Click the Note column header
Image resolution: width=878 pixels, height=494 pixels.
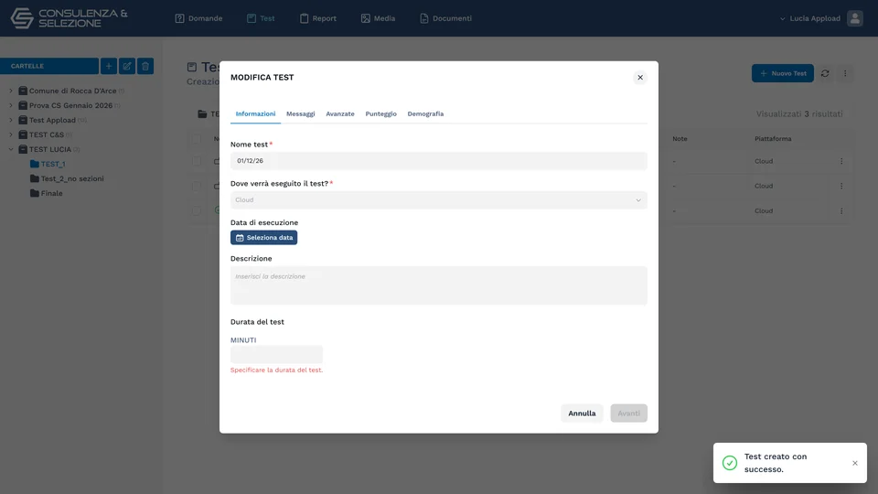(680, 139)
